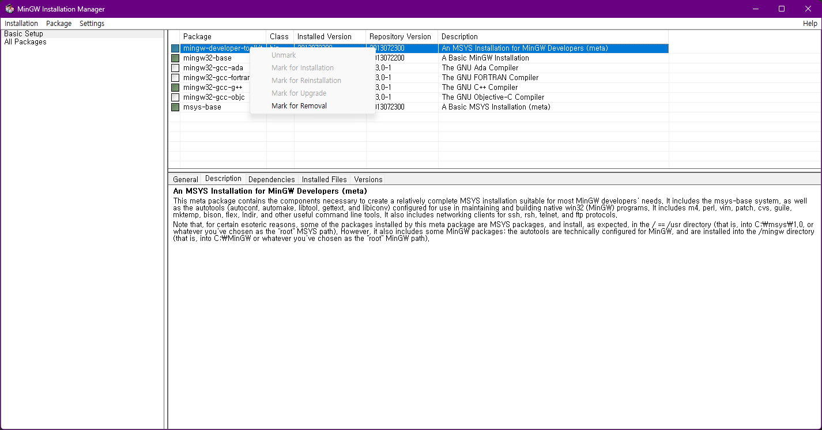Open the Package menu
822x430 pixels.
59,24
